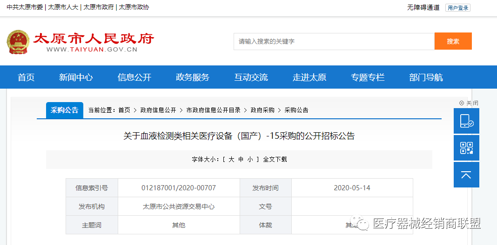Image resolution: width=497 pixels, height=245 pixels.
Task: Set font size to 大 (large)
Action: [x=231, y=159]
